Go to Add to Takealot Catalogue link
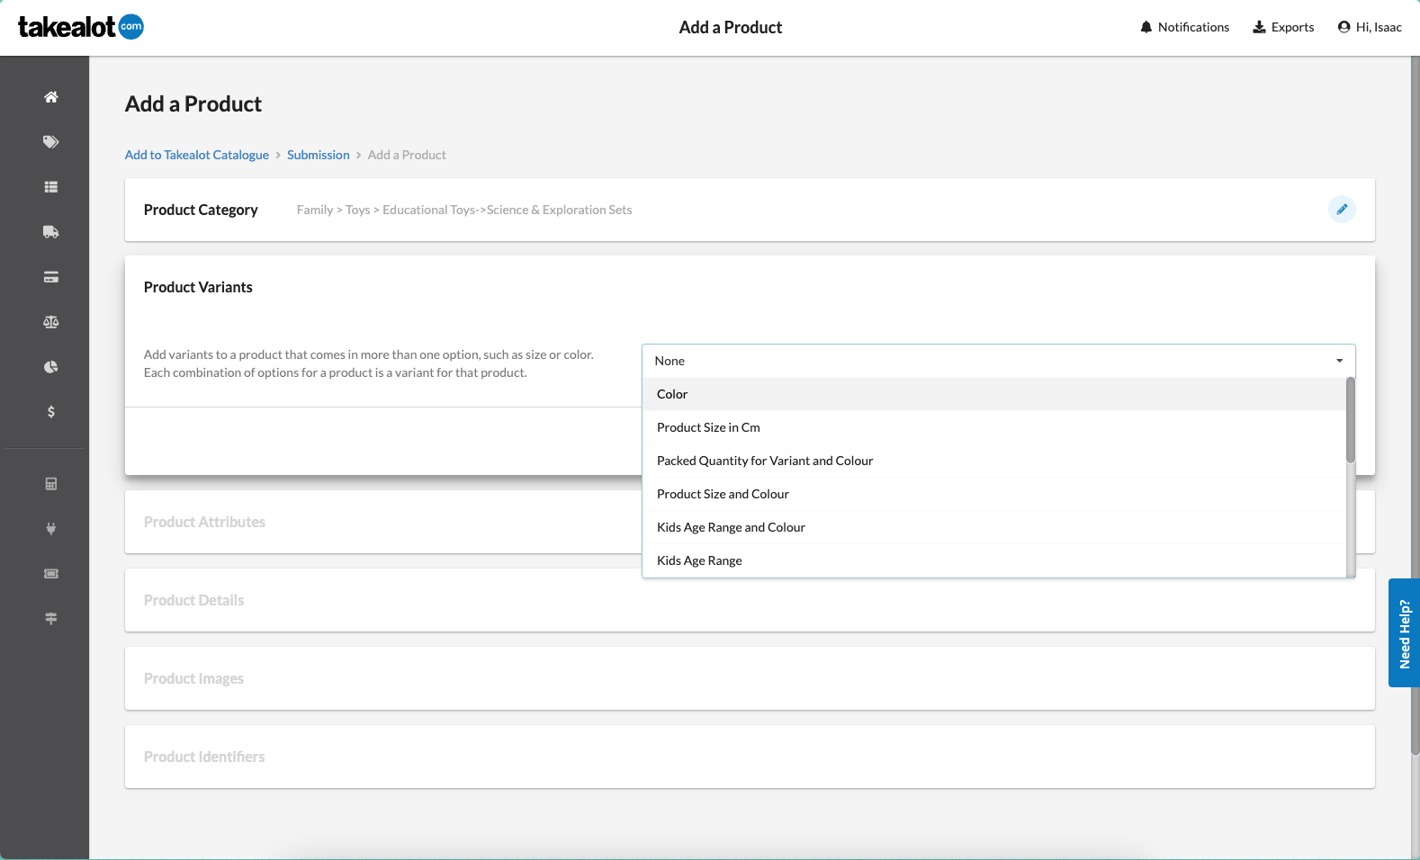1420x860 pixels. pyautogui.click(x=197, y=155)
